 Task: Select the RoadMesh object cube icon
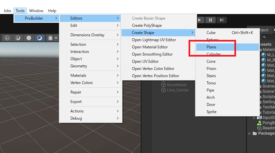coord(164,85)
